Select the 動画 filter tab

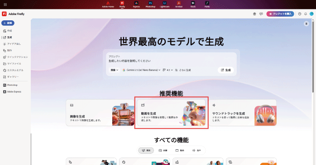tap(180, 151)
